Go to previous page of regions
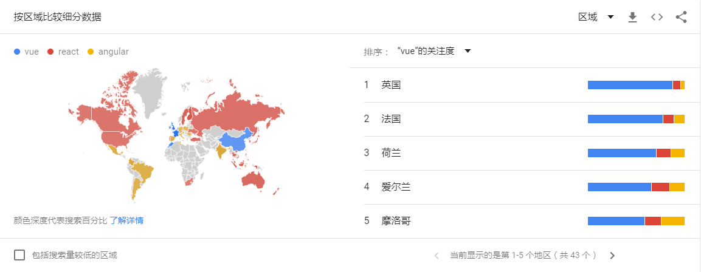Viewport: 701px width, 272px height. pyautogui.click(x=437, y=256)
